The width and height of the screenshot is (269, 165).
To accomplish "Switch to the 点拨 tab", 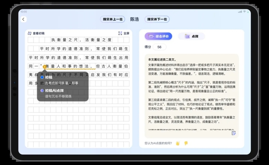I will pyautogui.click(x=192, y=36).
